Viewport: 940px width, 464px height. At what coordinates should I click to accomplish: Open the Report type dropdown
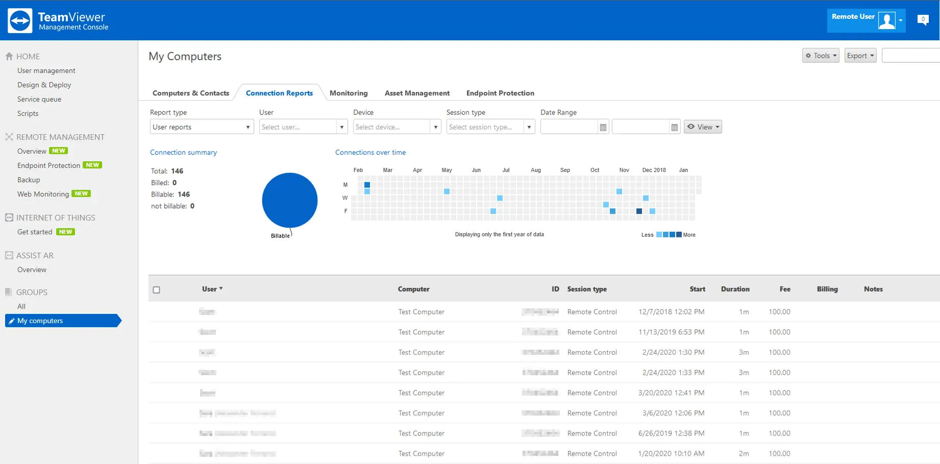coord(202,127)
